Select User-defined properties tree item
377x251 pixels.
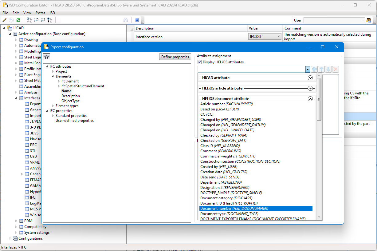tap(75, 121)
